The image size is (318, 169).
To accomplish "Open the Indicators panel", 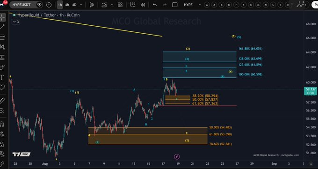I will click(x=104, y=5).
